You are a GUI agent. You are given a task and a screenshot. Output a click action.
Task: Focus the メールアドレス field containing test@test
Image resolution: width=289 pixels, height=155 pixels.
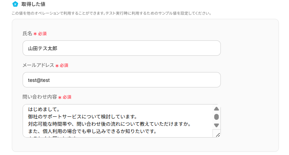(121, 80)
